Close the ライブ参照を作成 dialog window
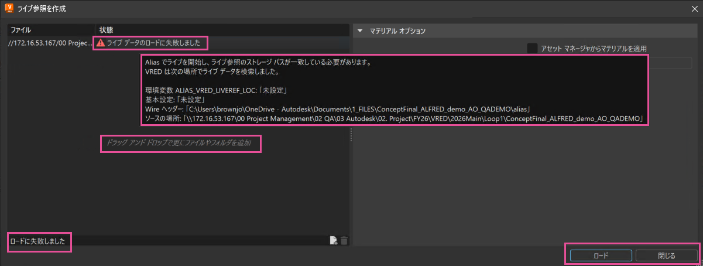703x266 pixels. (694, 8)
